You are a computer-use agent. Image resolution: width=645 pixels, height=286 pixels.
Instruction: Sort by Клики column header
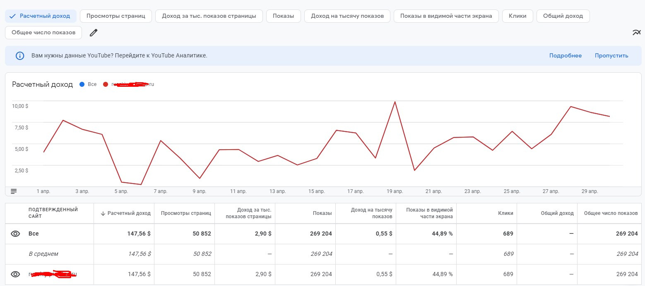click(x=506, y=213)
